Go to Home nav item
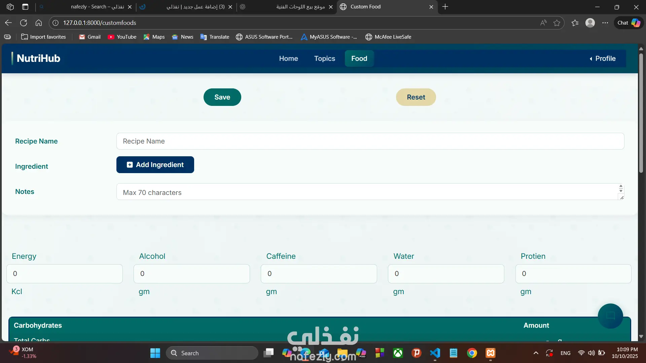 (x=288, y=58)
